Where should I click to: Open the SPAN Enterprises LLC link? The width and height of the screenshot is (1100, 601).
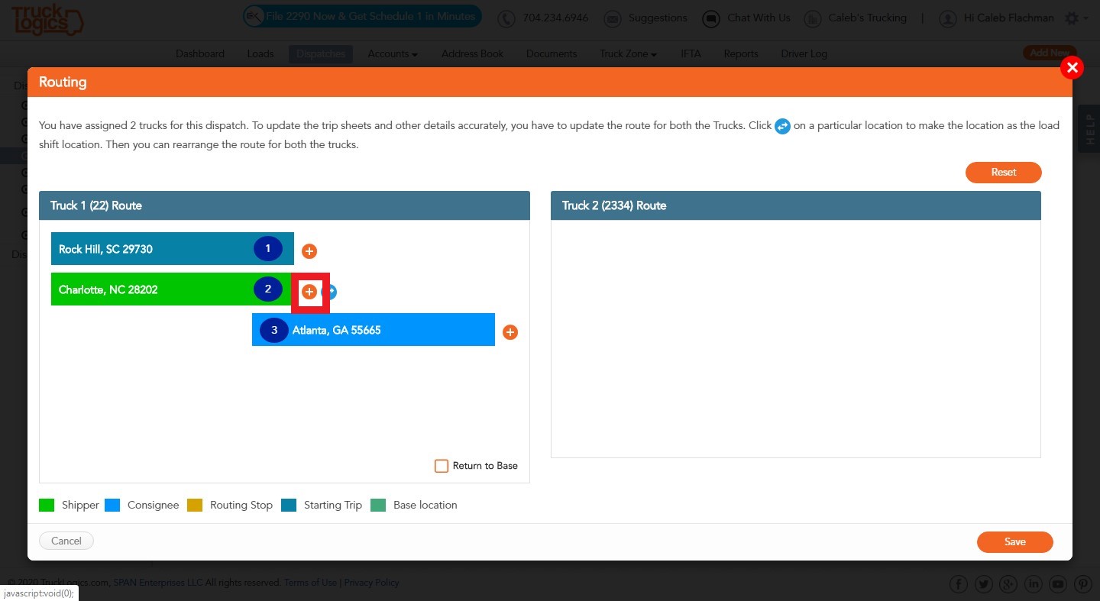158,583
